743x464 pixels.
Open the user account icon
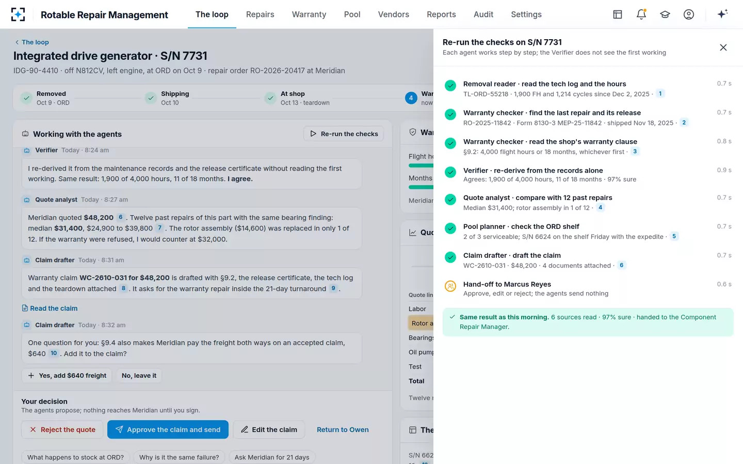(x=689, y=14)
